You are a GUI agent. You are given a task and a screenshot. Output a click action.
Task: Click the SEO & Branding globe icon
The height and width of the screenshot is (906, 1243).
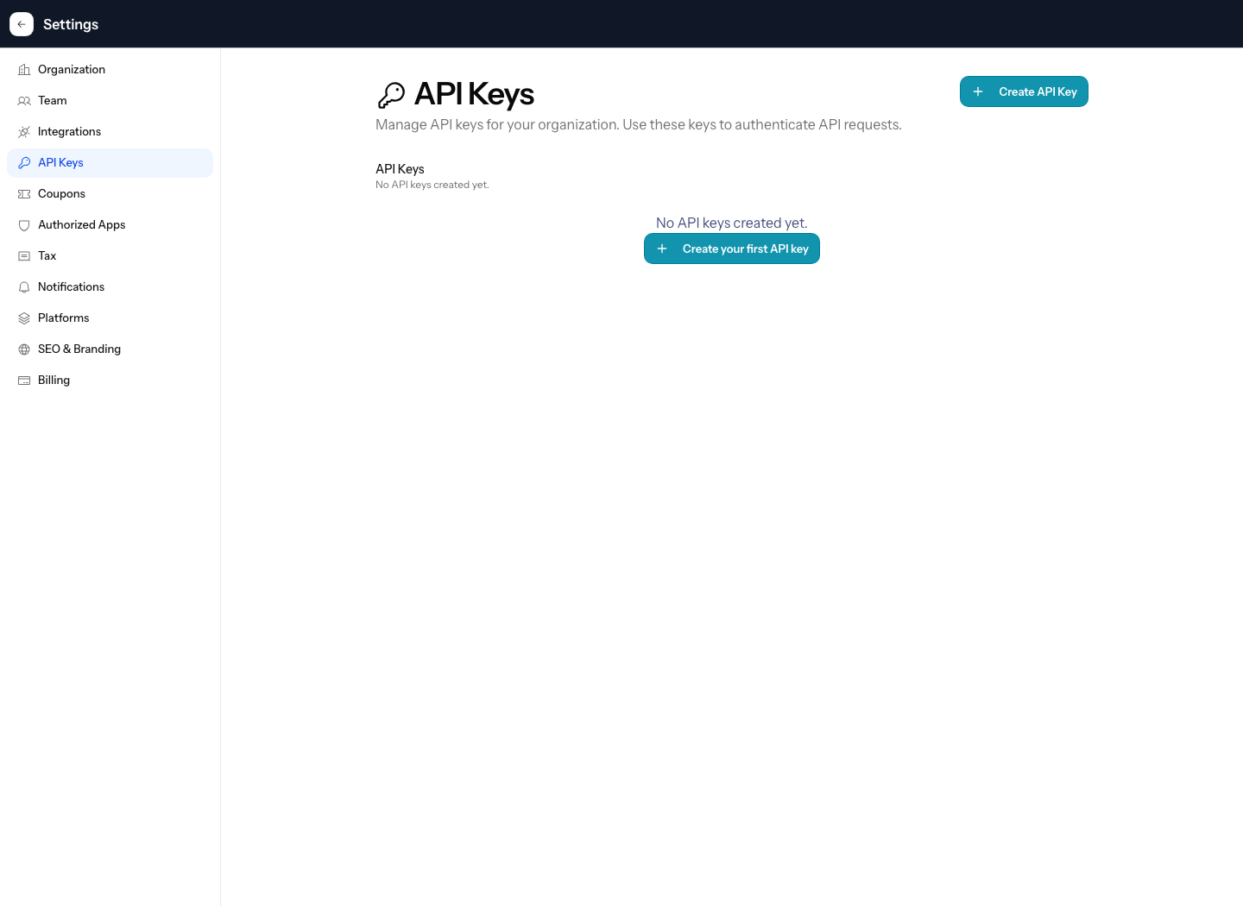tap(24, 349)
